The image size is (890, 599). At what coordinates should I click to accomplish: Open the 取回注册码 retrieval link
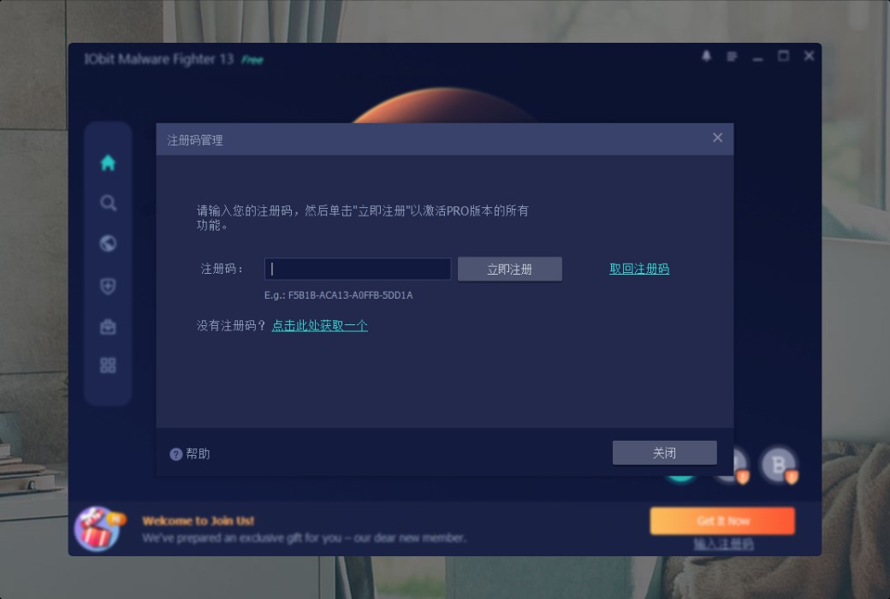pyautogui.click(x=638, y=269)
